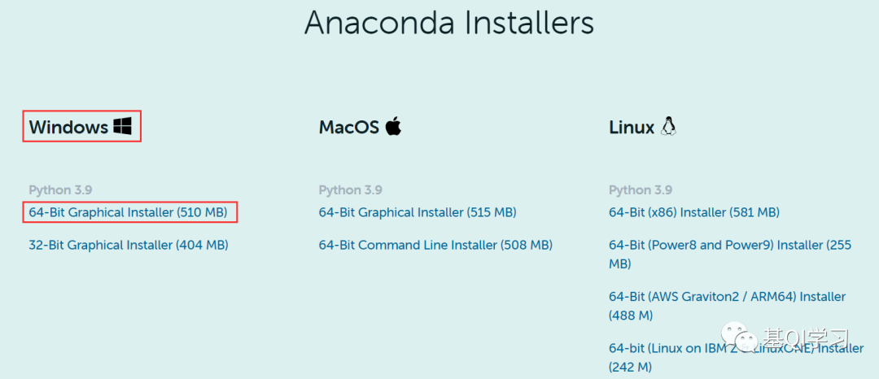Viewport: 879px width, 379px height.
Task: Get the MacOS 64-Bit Command Line Installer
Action: tap(435, 245)
